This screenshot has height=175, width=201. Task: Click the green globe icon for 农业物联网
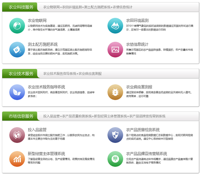pos(17,26)
